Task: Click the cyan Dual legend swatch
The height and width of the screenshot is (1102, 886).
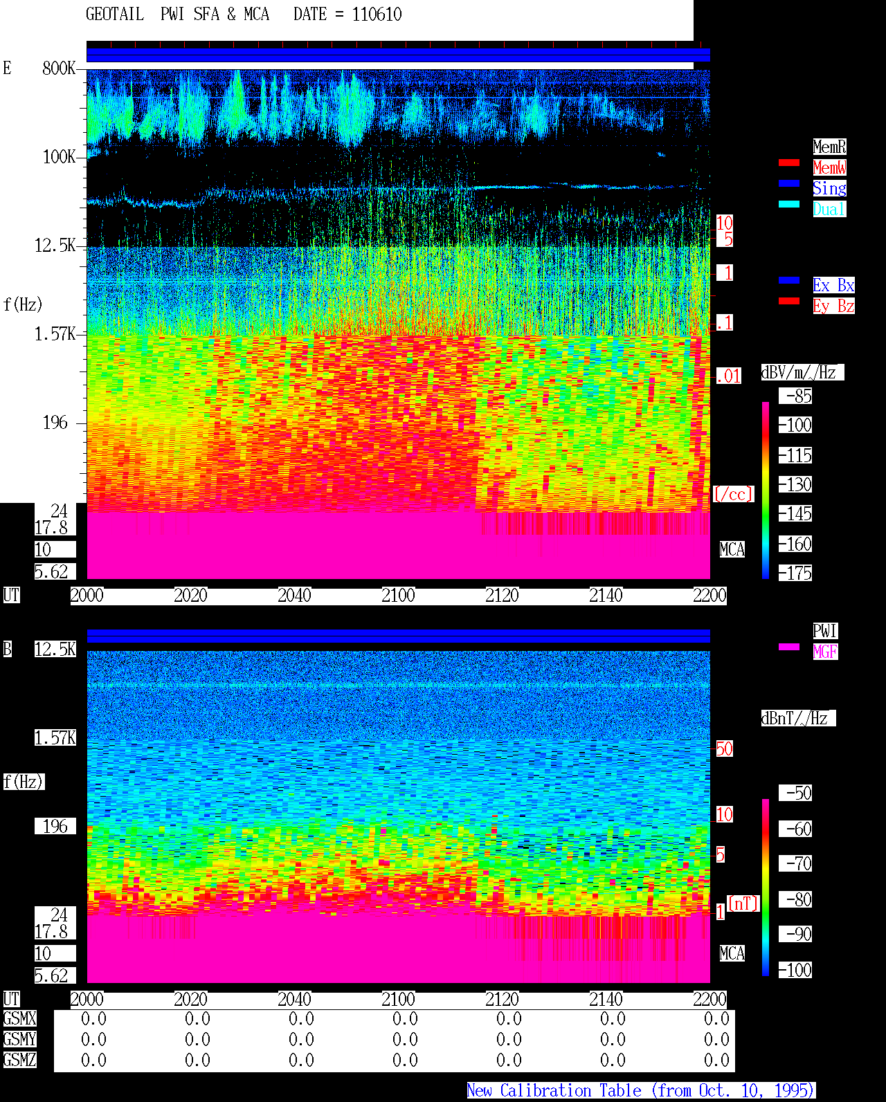Action: tap(789, 204)
